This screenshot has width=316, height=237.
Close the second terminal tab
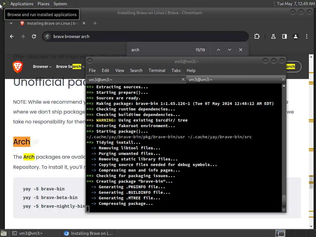283,79
